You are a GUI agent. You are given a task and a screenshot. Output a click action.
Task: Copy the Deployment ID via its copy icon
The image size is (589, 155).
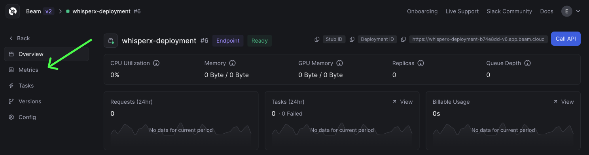point(352,39)
